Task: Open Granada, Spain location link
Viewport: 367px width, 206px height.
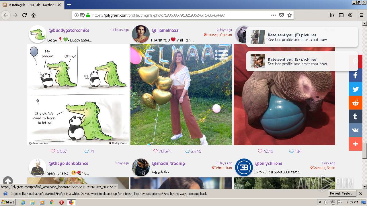Action: [x=323, y=168]
